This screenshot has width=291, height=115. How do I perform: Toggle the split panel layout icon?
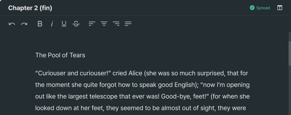[280, 8]
